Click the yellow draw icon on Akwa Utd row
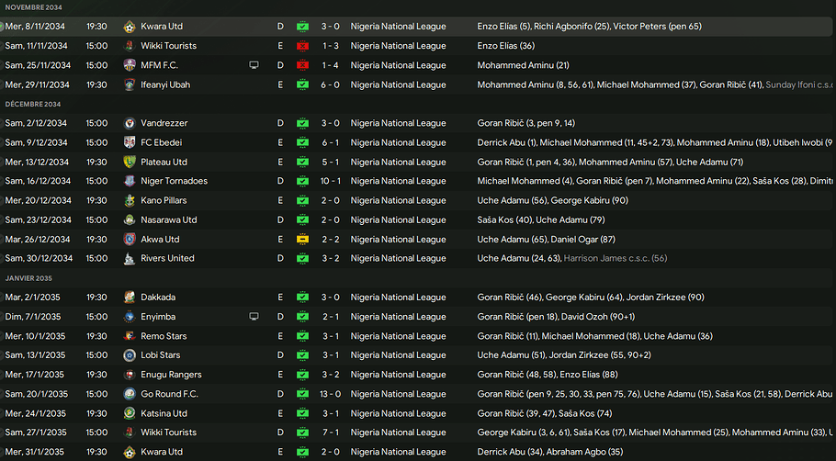 click(x=302, y=240)
